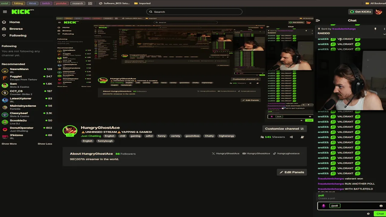Select the funnylaugh tag
Screen dimensions: 386x217
105,141
